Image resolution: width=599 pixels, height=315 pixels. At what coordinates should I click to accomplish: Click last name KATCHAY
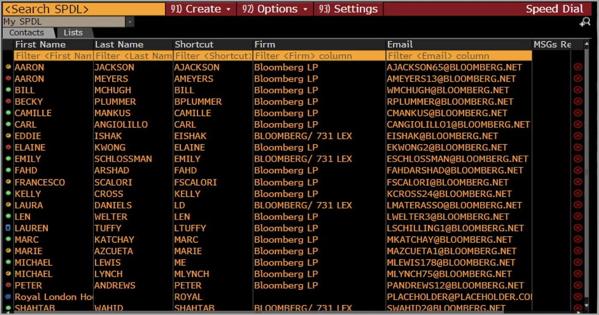(x=114, y=240)
